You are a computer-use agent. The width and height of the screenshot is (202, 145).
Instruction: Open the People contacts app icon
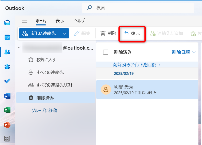coord(7,52)
